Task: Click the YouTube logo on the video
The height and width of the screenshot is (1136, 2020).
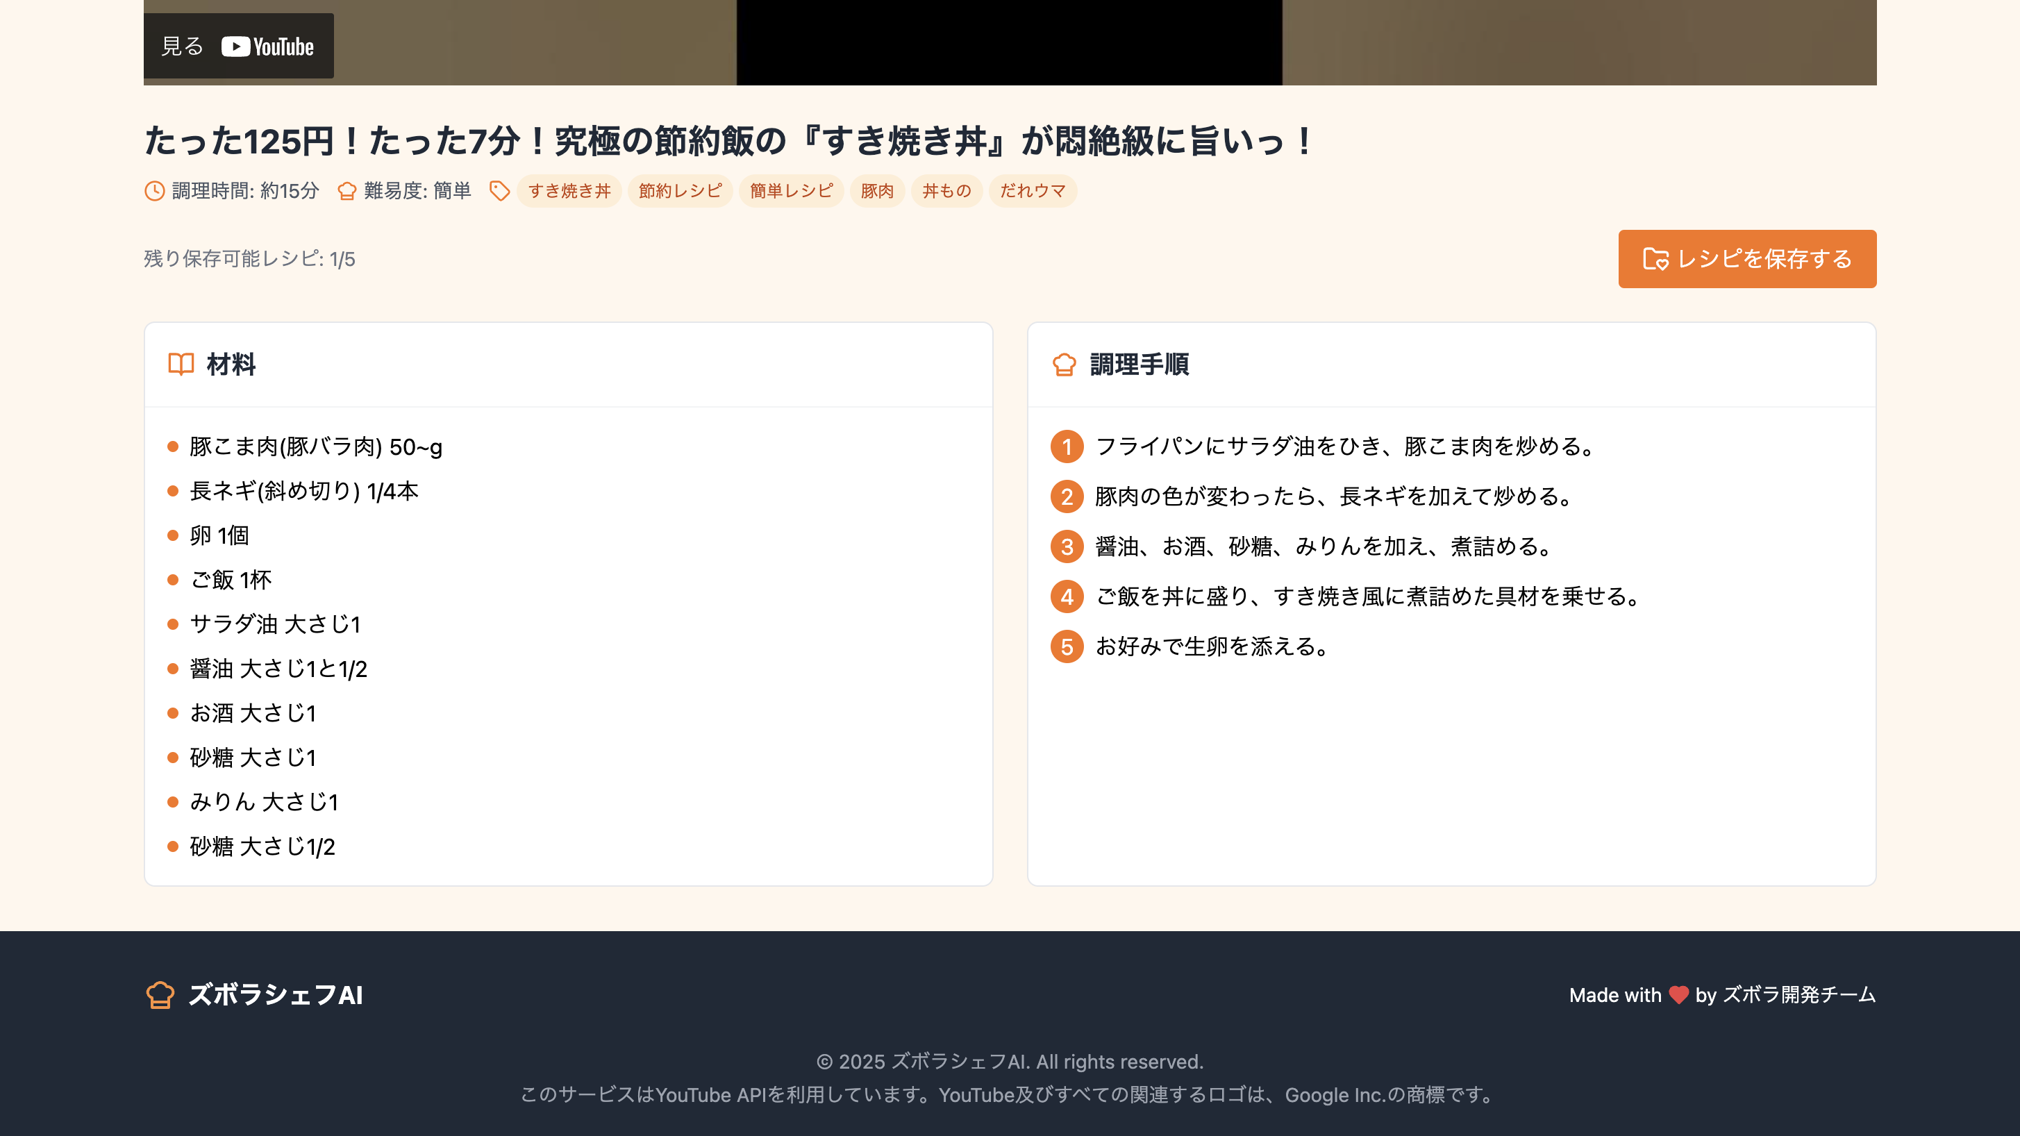Action: (x=267, y=47)
